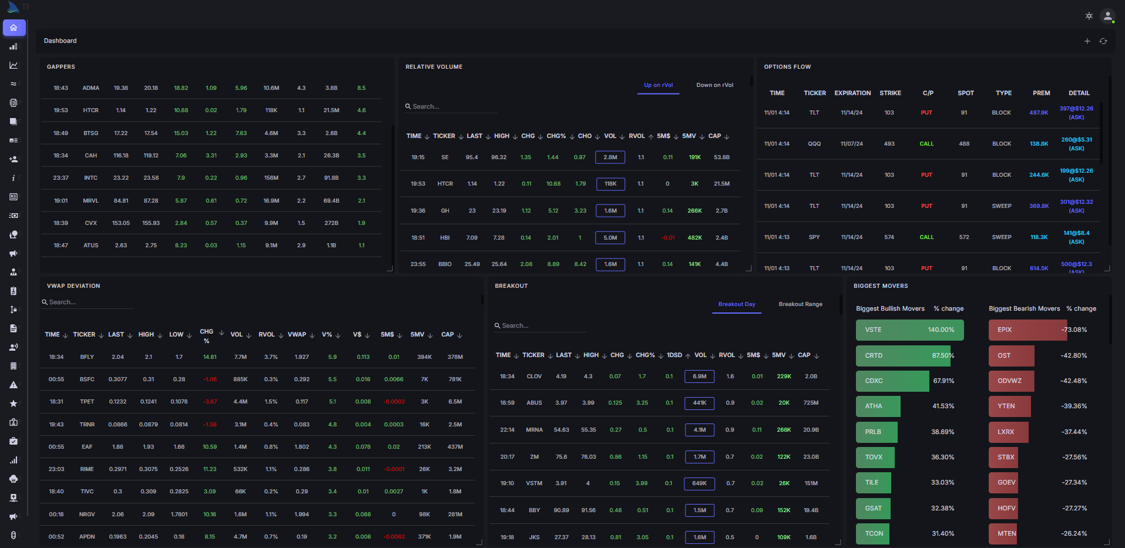Screen dimensions: 1125x548
Task: Open the document file icon in sidebar
Action: [x=14, y=328]
